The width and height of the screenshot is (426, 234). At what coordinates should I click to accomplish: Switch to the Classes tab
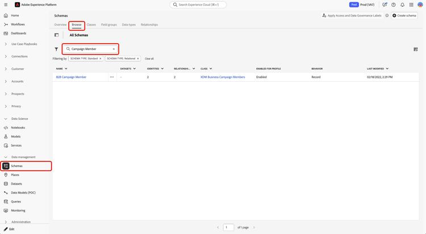coord(91,25)
